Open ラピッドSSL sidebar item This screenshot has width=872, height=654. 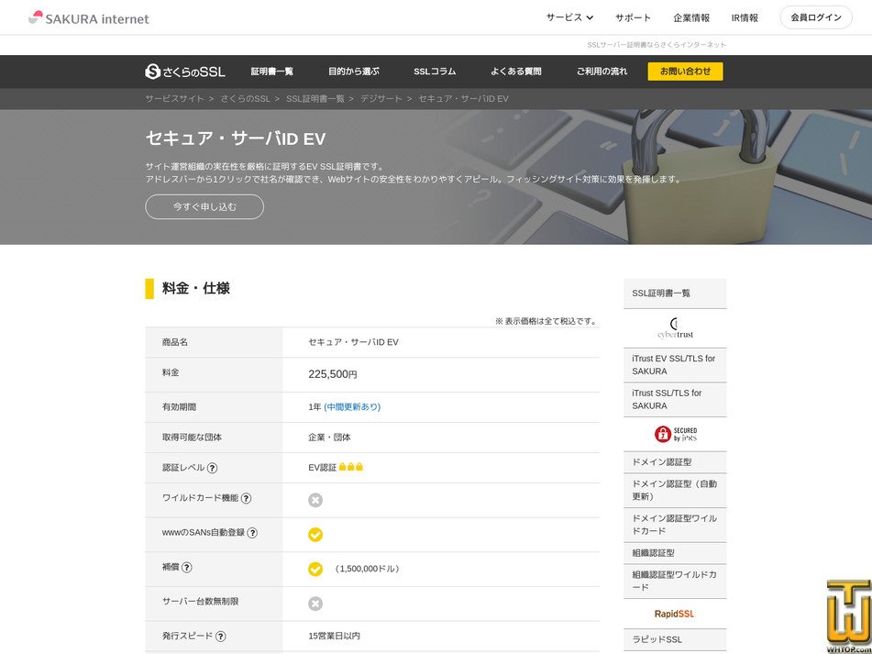coord(675,639)
